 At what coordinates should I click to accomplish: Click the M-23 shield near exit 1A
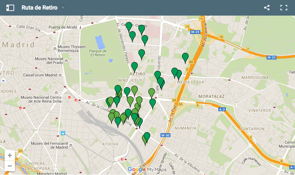coord(195,32)
